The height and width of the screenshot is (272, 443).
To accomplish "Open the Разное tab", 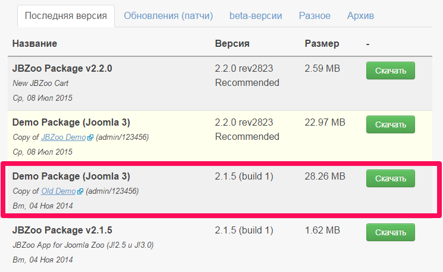I will click(x=315, y=16).
